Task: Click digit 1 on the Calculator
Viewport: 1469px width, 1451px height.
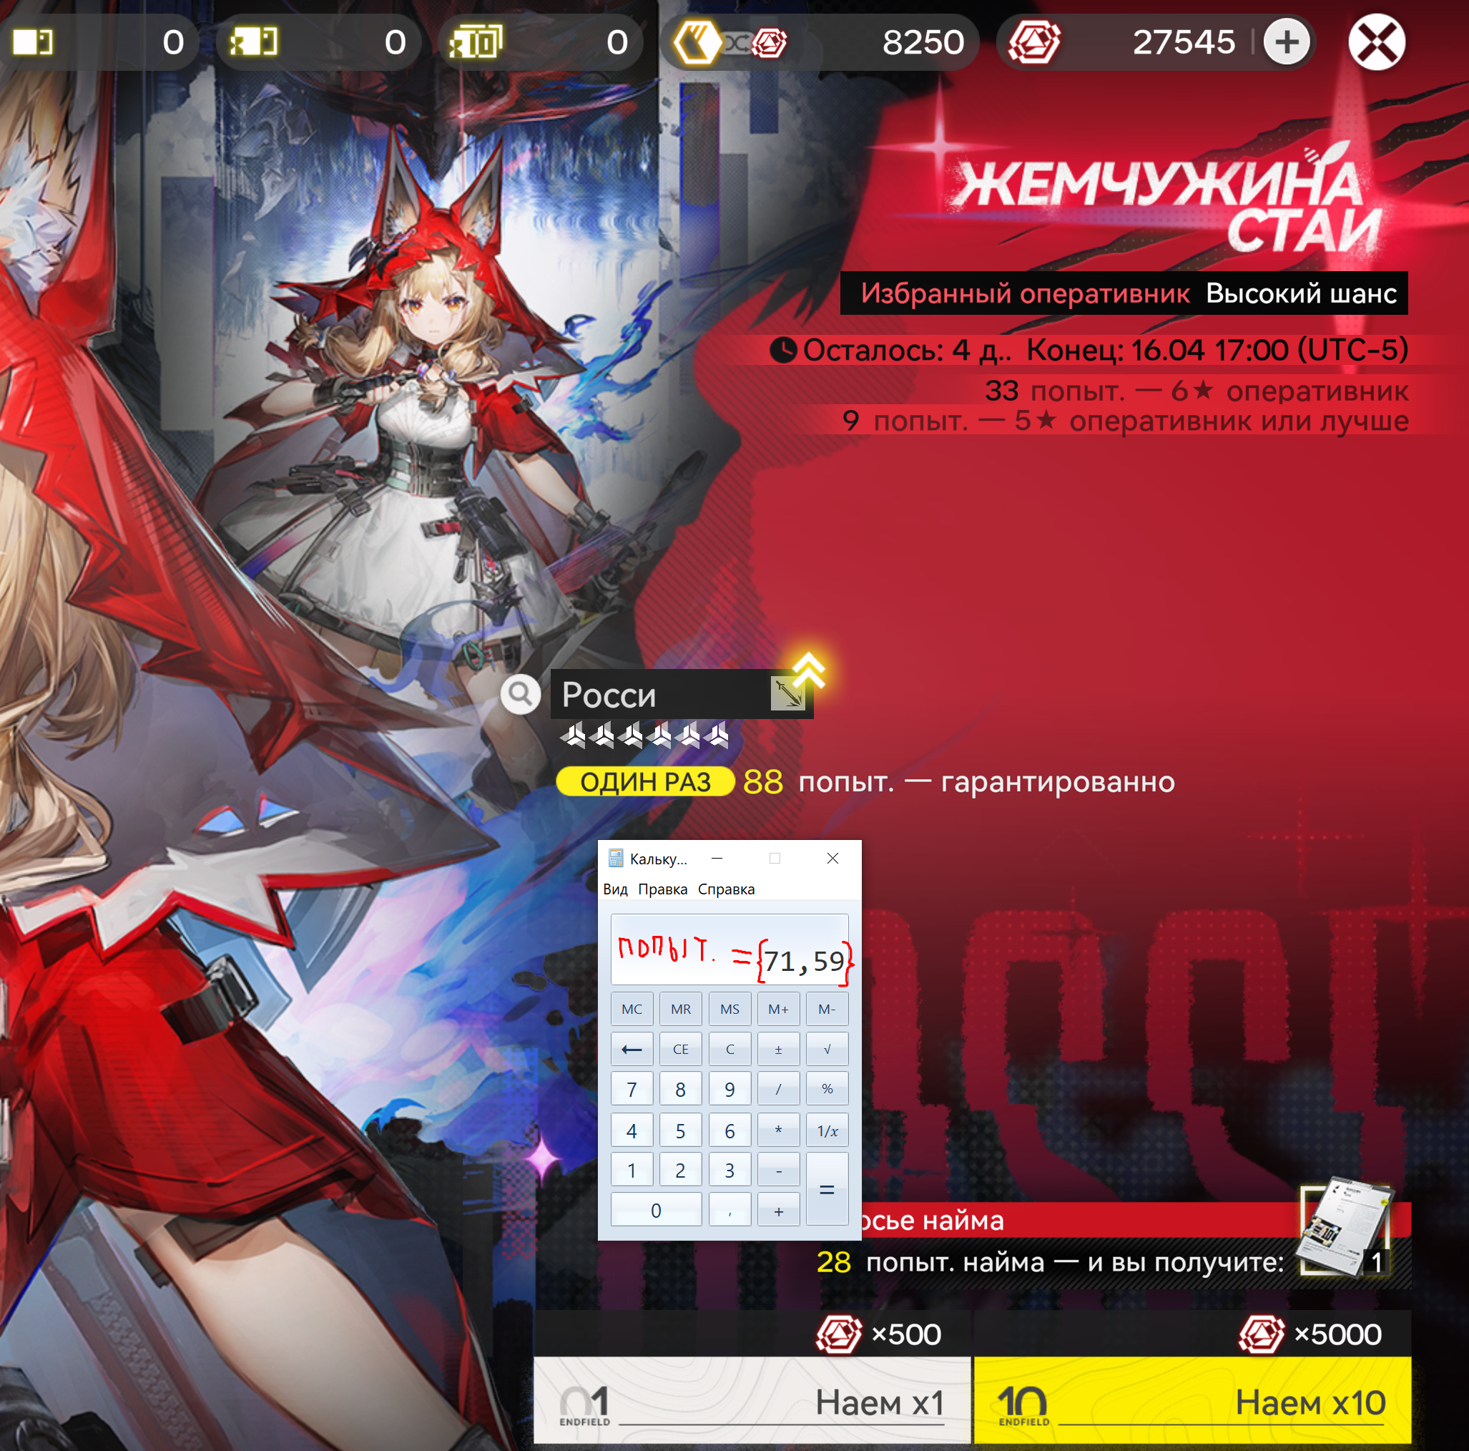Action: (x=632, y=1171)
